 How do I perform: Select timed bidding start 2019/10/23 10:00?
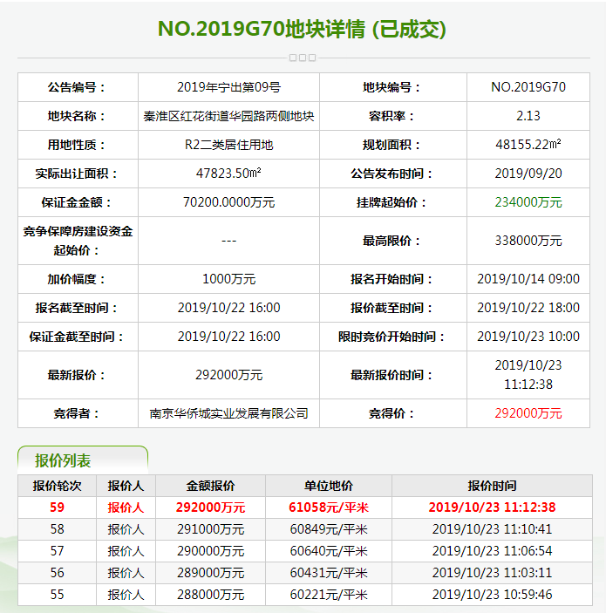click(x=528, y=337)
